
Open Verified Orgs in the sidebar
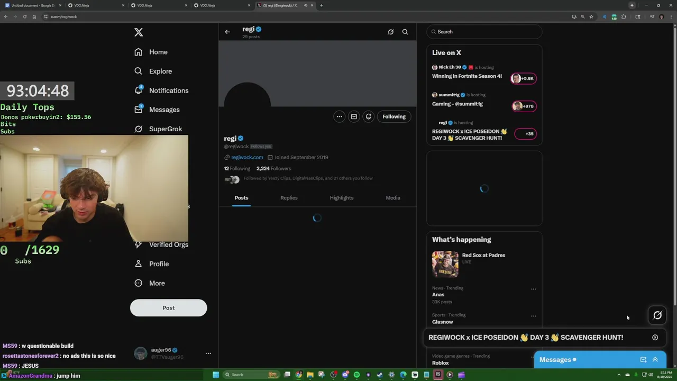161,244
